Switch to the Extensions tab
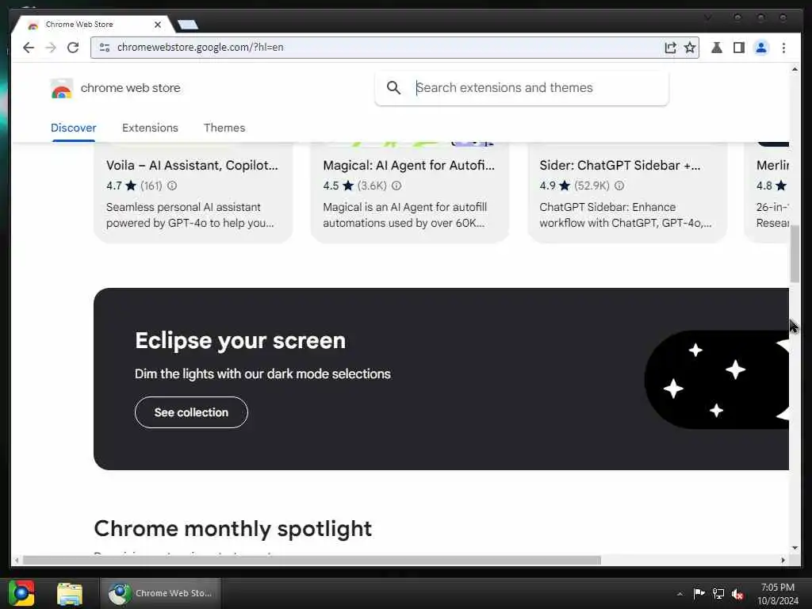Viewport: 812px width, 609px height. (150, 128)
